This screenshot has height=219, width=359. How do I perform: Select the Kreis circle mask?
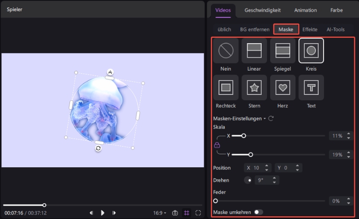(x=311, y=50)
